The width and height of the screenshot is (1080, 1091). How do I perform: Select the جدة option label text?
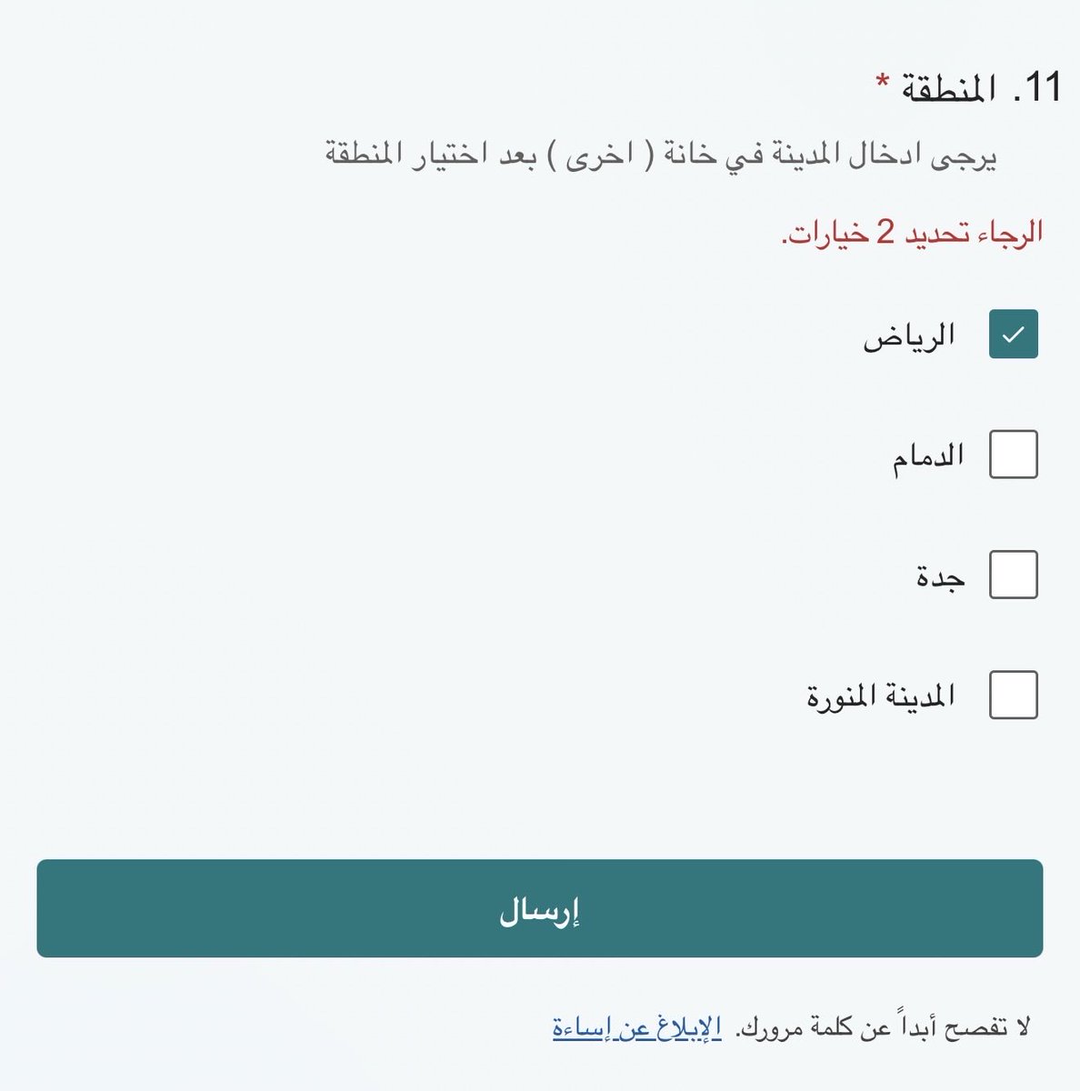click(940, 576)
